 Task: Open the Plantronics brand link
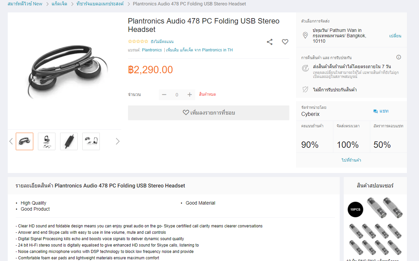[x=152, y=50]
